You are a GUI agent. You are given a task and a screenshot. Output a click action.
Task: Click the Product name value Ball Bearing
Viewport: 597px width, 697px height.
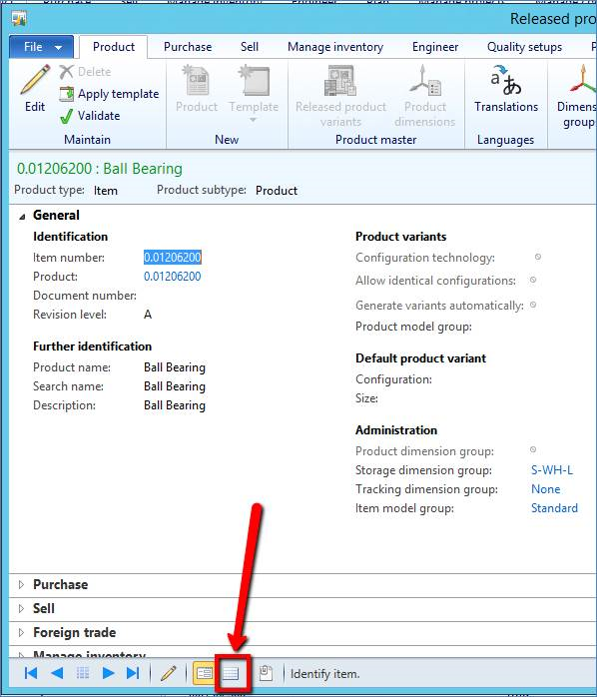(175, 367)
